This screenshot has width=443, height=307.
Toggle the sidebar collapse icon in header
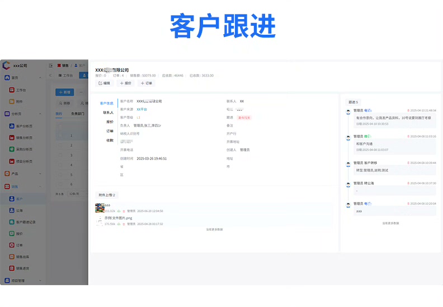tap(51, 66)
